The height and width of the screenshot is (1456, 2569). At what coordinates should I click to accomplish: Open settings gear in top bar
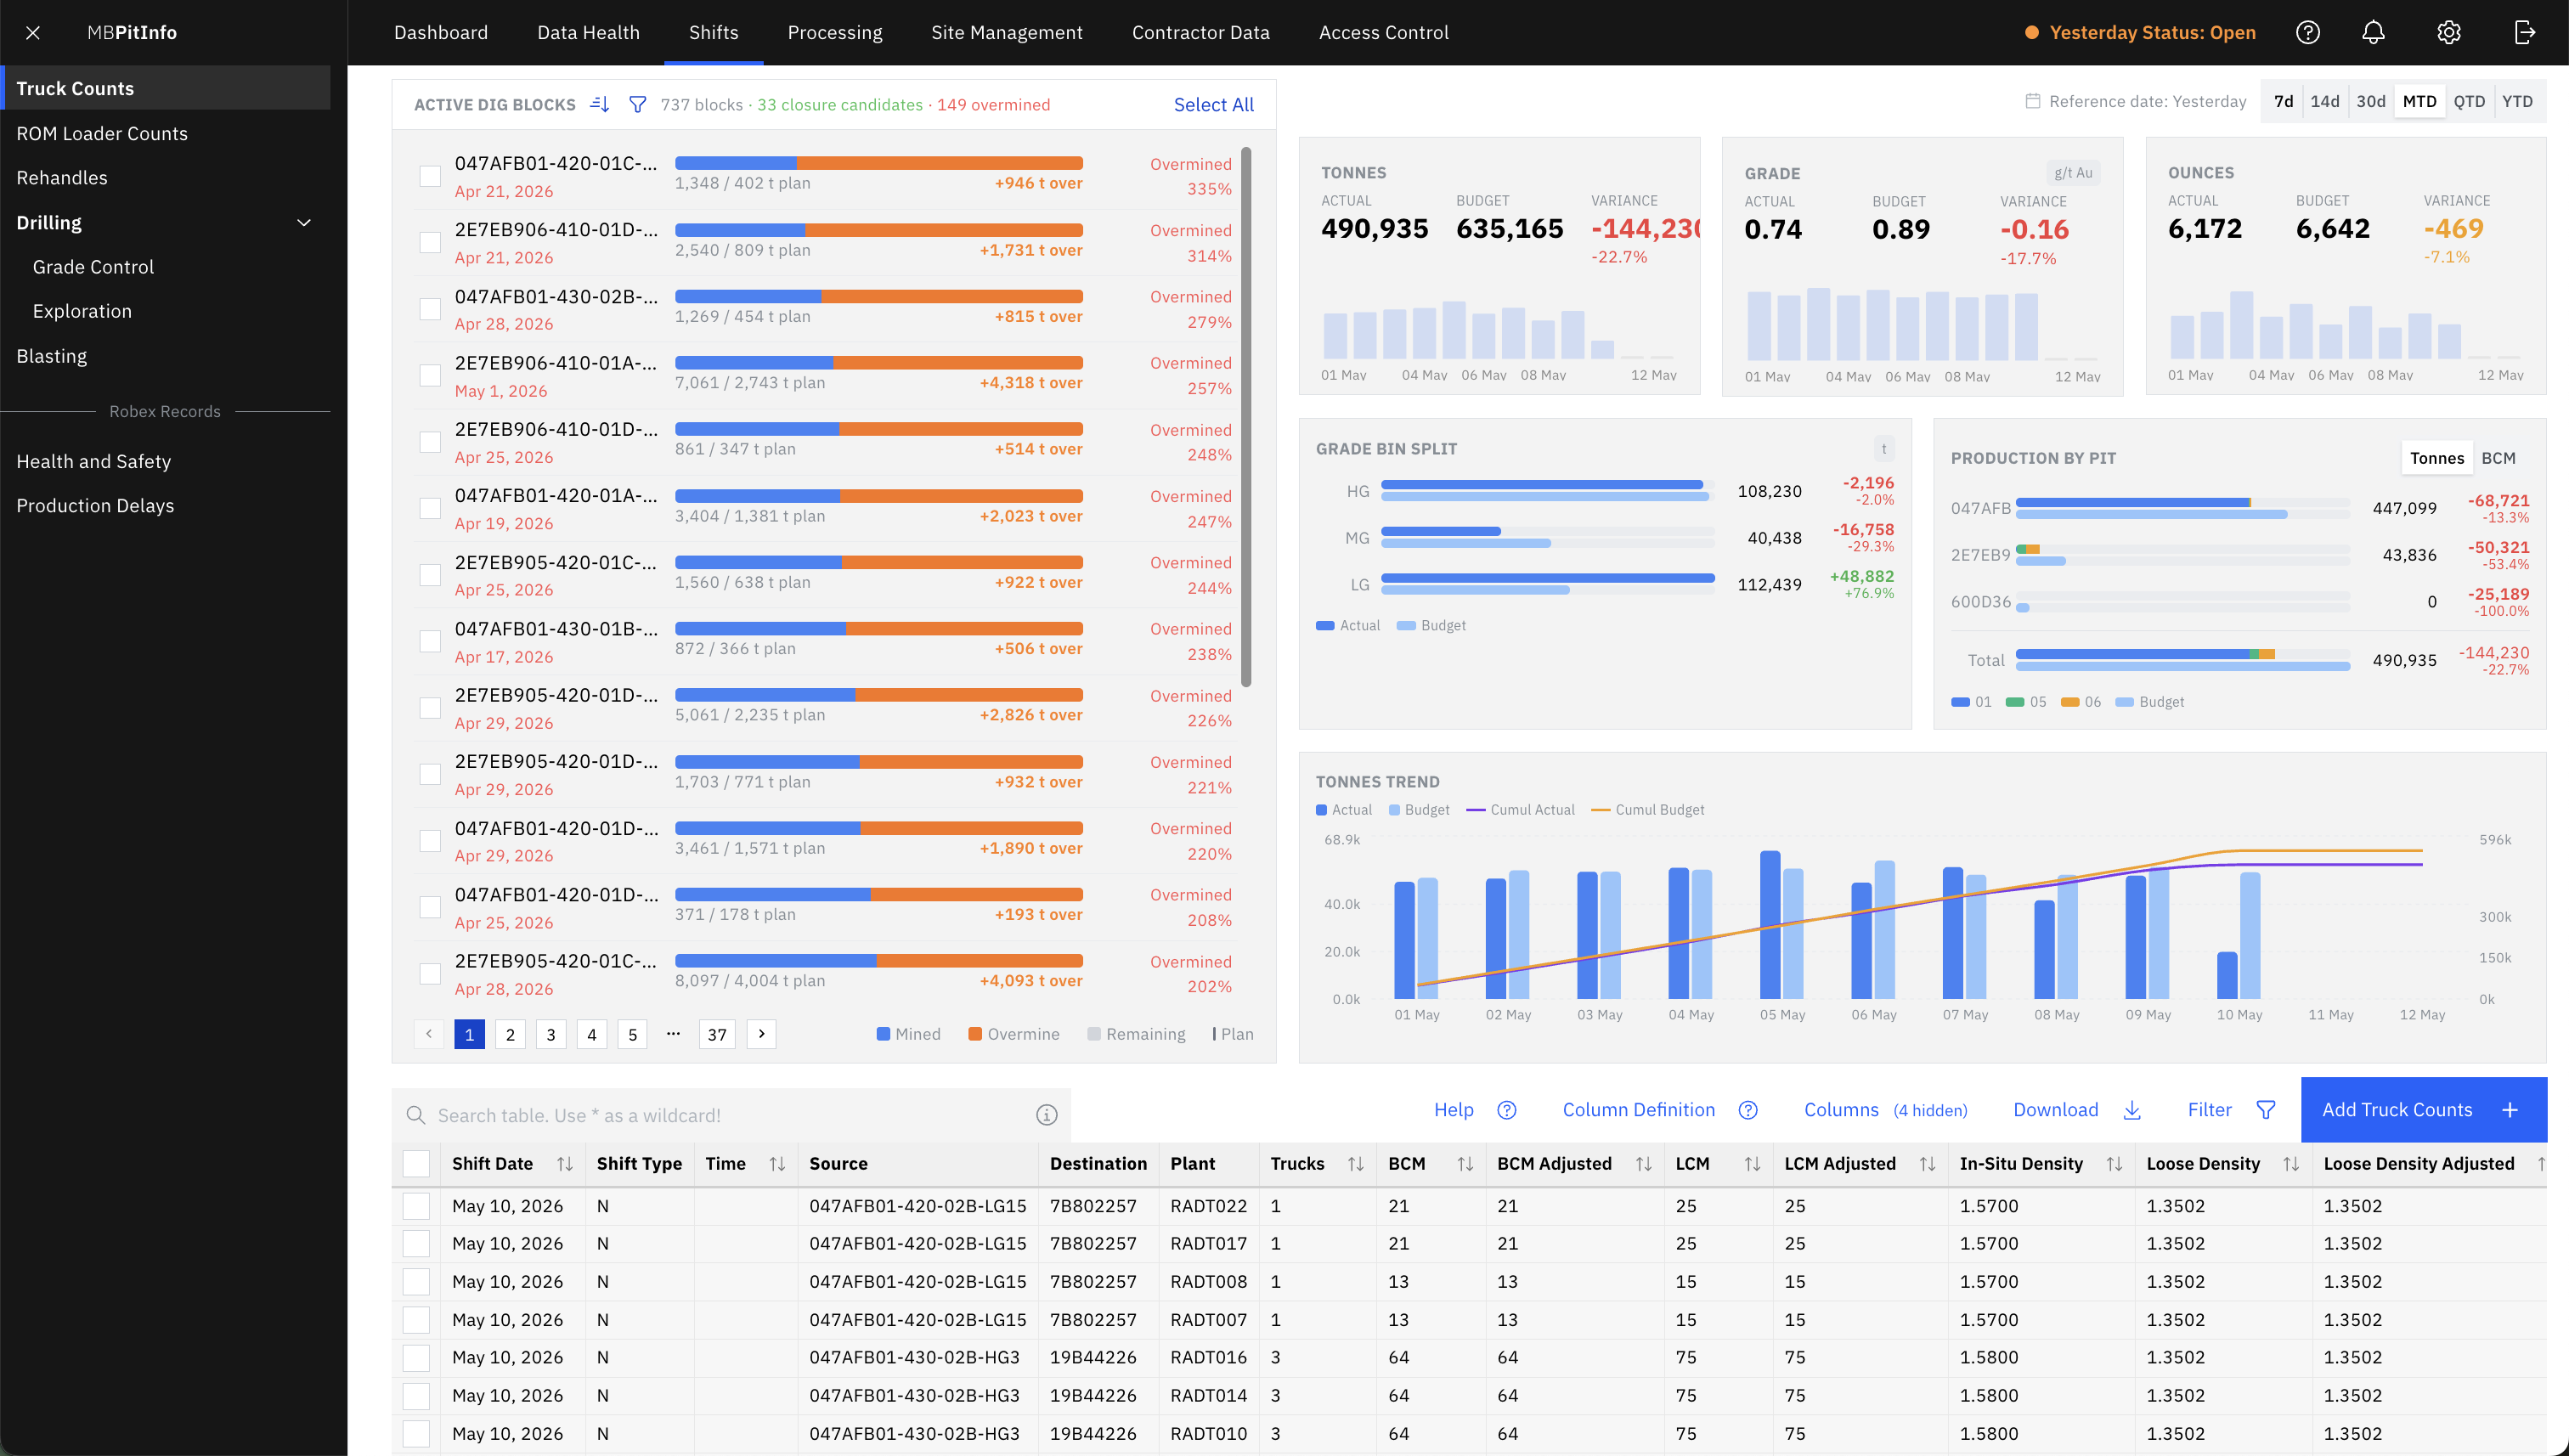[x=2448, y=32]
